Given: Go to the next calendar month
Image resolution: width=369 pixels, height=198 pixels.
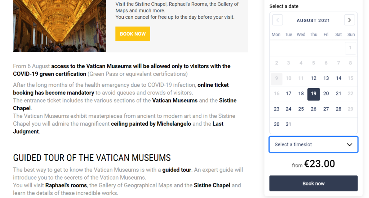Looking at the screenshot, I should tap(349, 20).
